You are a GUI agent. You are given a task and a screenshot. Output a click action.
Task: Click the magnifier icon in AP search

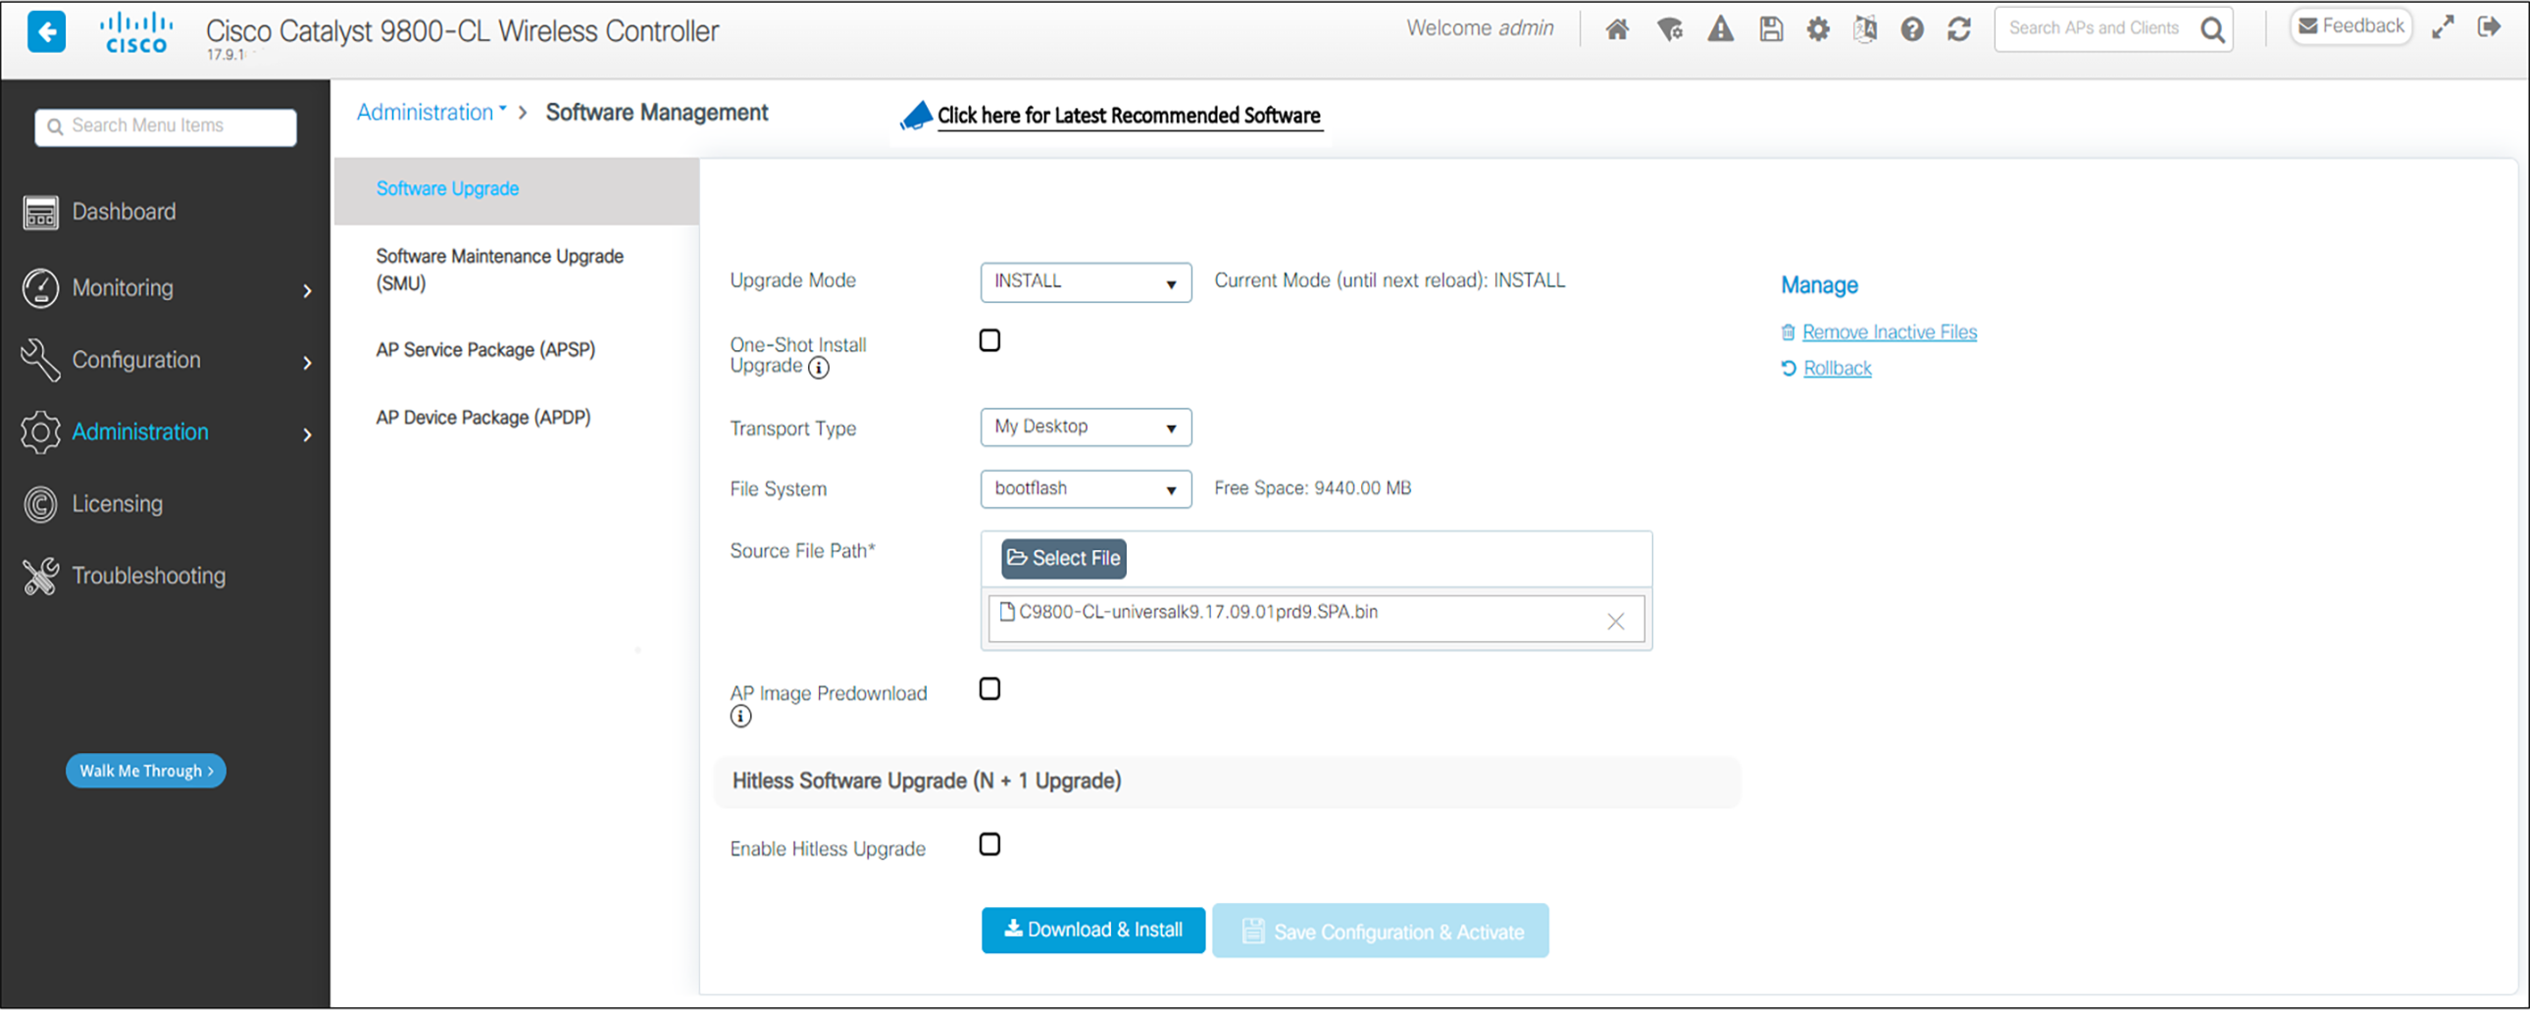pos(2211,29)
